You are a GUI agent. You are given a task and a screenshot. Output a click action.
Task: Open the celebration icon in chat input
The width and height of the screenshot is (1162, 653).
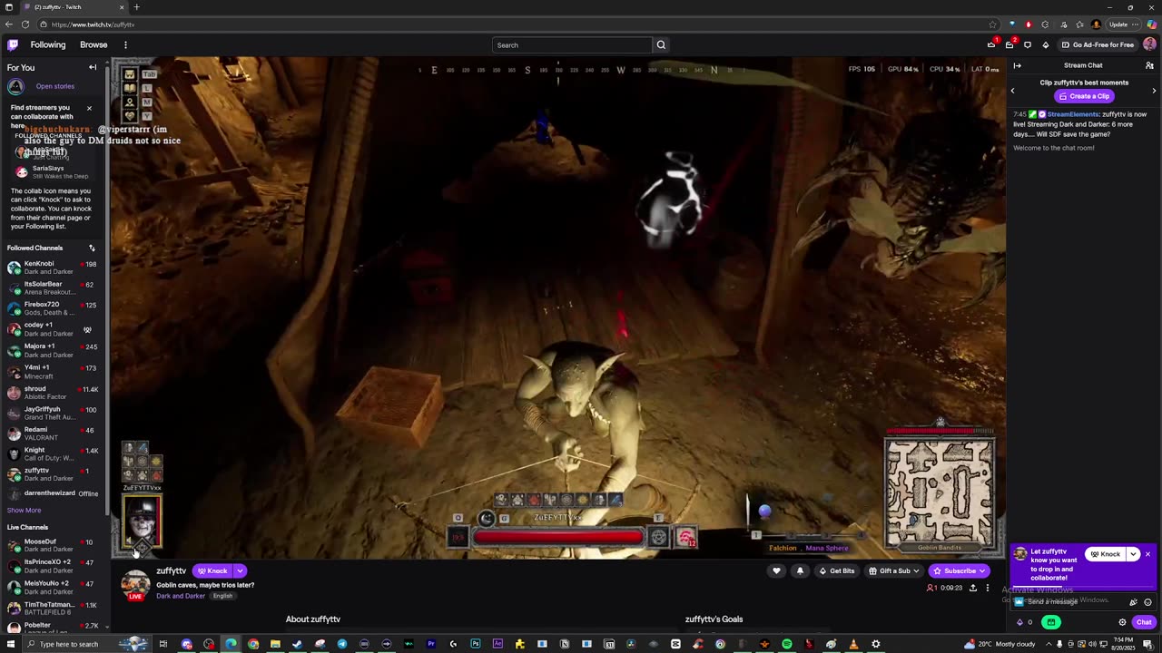point(1133,601)
